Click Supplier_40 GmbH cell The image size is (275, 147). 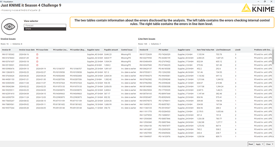coord(95,54)
